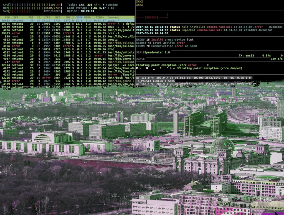The height and width of the screenshot is (215, 284).
Task: Select the highlighted CPU% column header
Action: tap(79, 17)
